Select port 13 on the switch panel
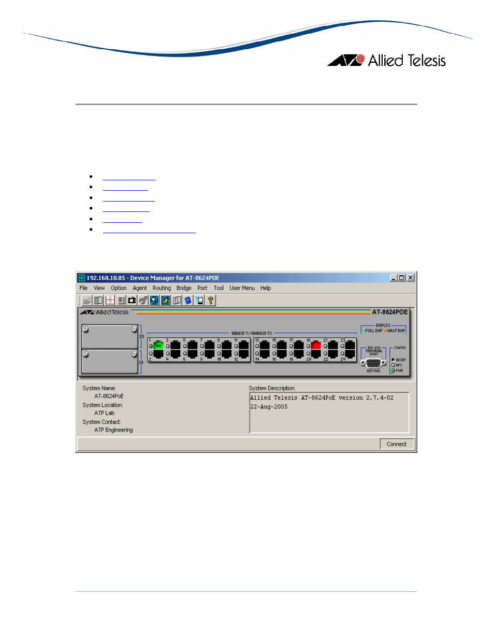 pyautogui.click(x=265, y=345)
